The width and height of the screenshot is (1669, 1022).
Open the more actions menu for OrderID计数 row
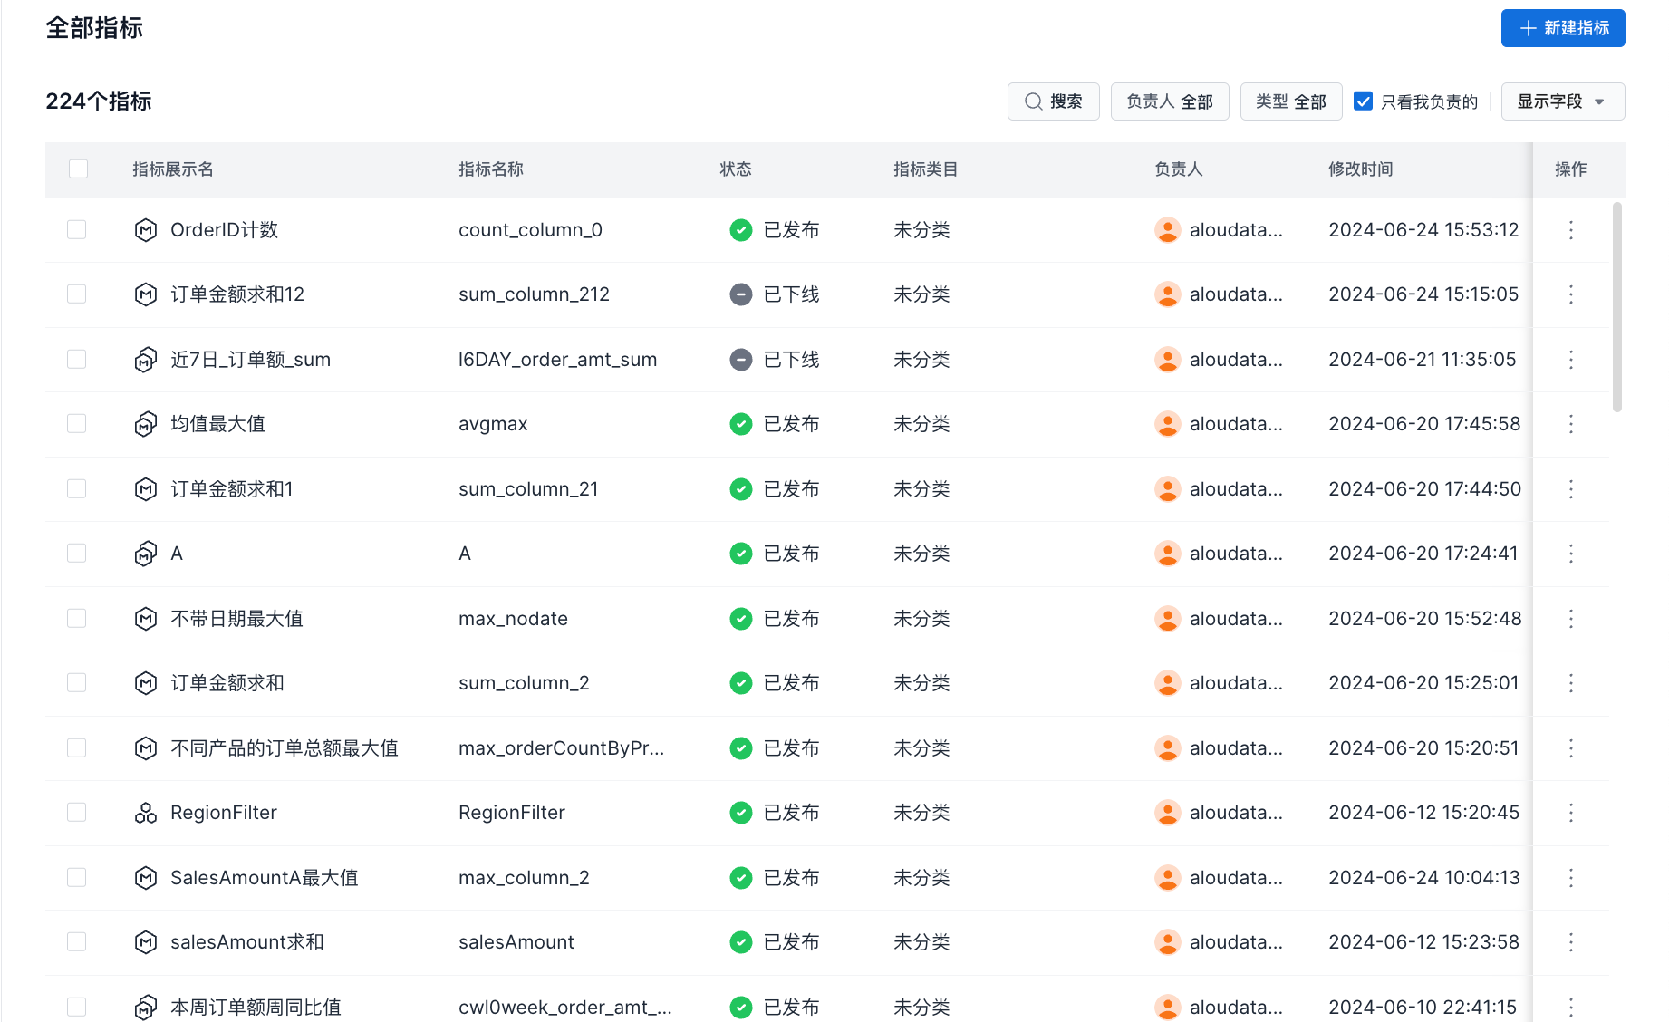click(x=1570, y=230)
